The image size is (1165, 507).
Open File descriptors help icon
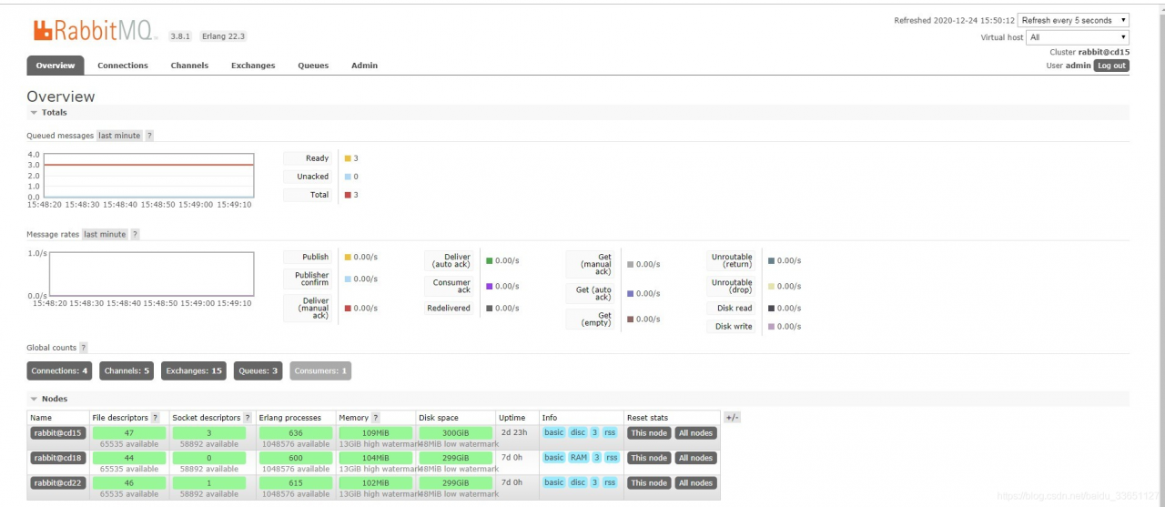tap(155, 418)
